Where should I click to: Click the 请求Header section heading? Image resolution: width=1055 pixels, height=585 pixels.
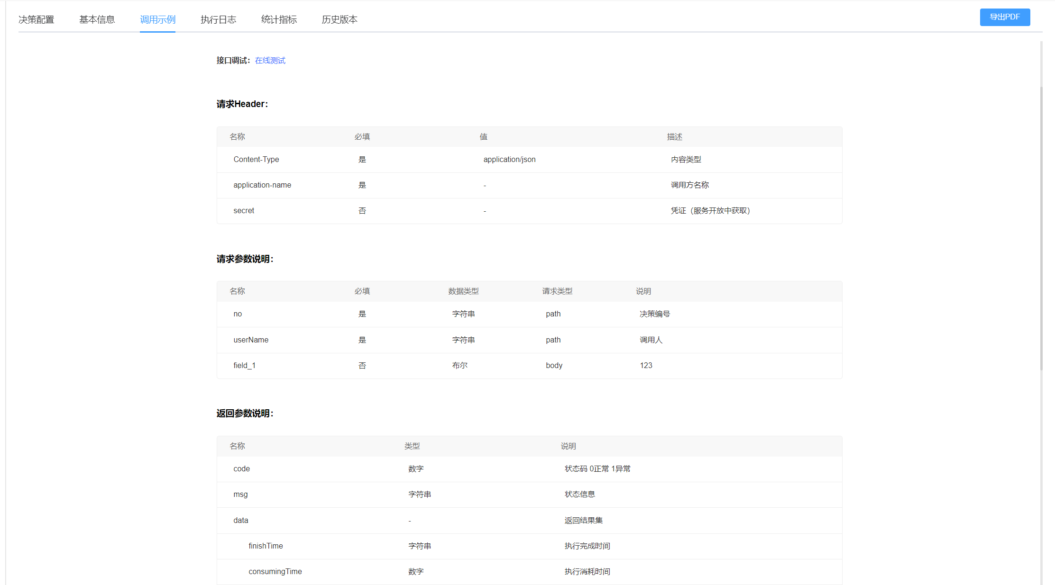click(x=241, y=104)
